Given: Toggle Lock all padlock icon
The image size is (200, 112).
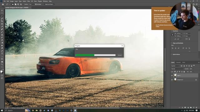Looking at the screenshot, I should [184, 72].
